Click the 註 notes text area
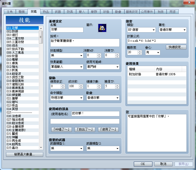Image resolution: width=196 pixels, height=170 pixels. click(x=157, y=133)
